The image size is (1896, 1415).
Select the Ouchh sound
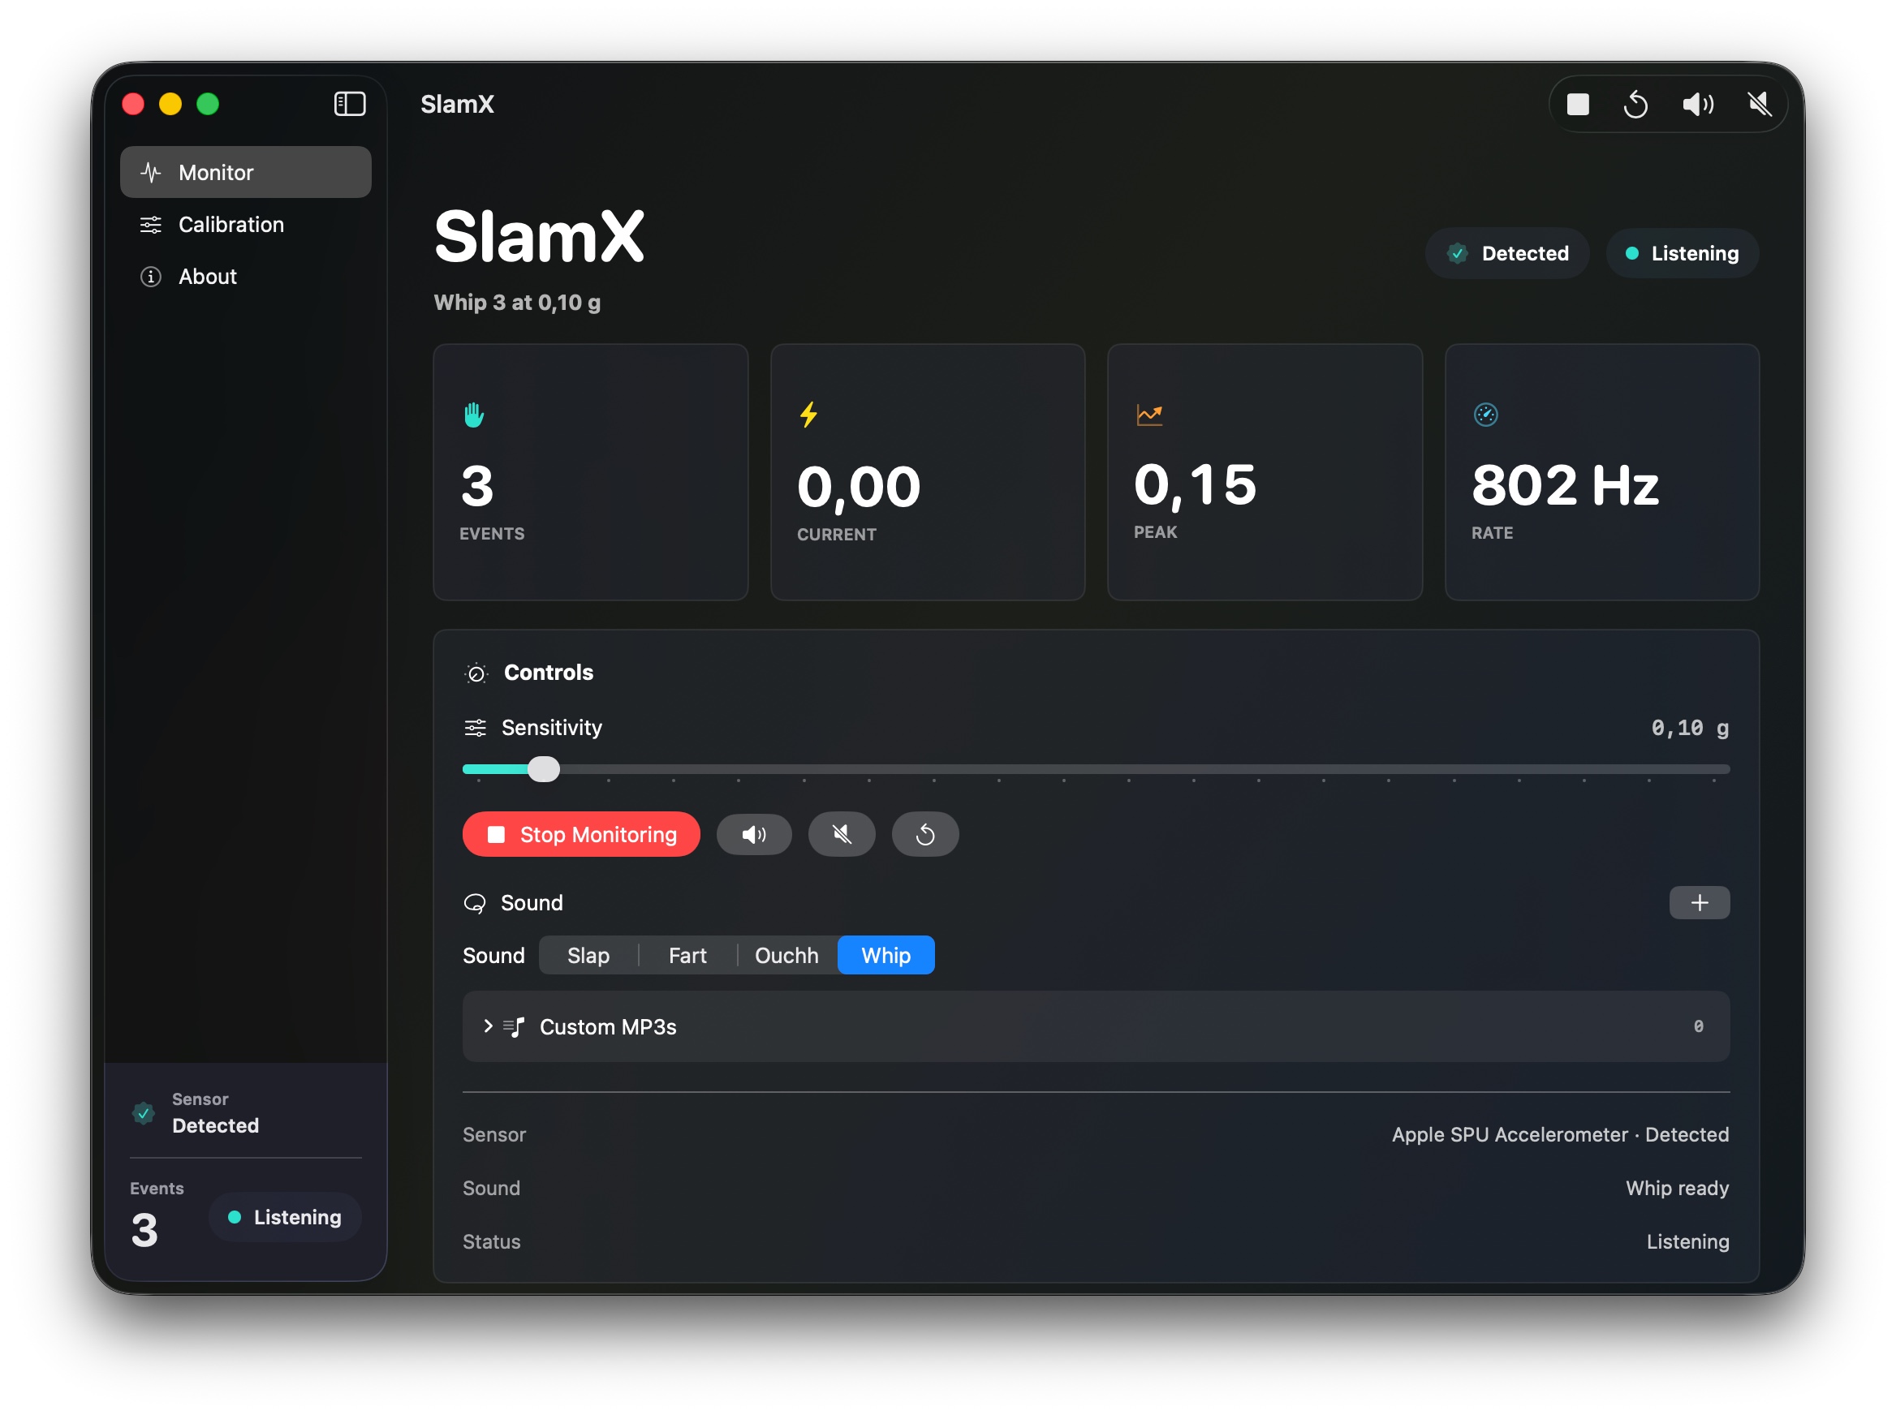(786, 955)
